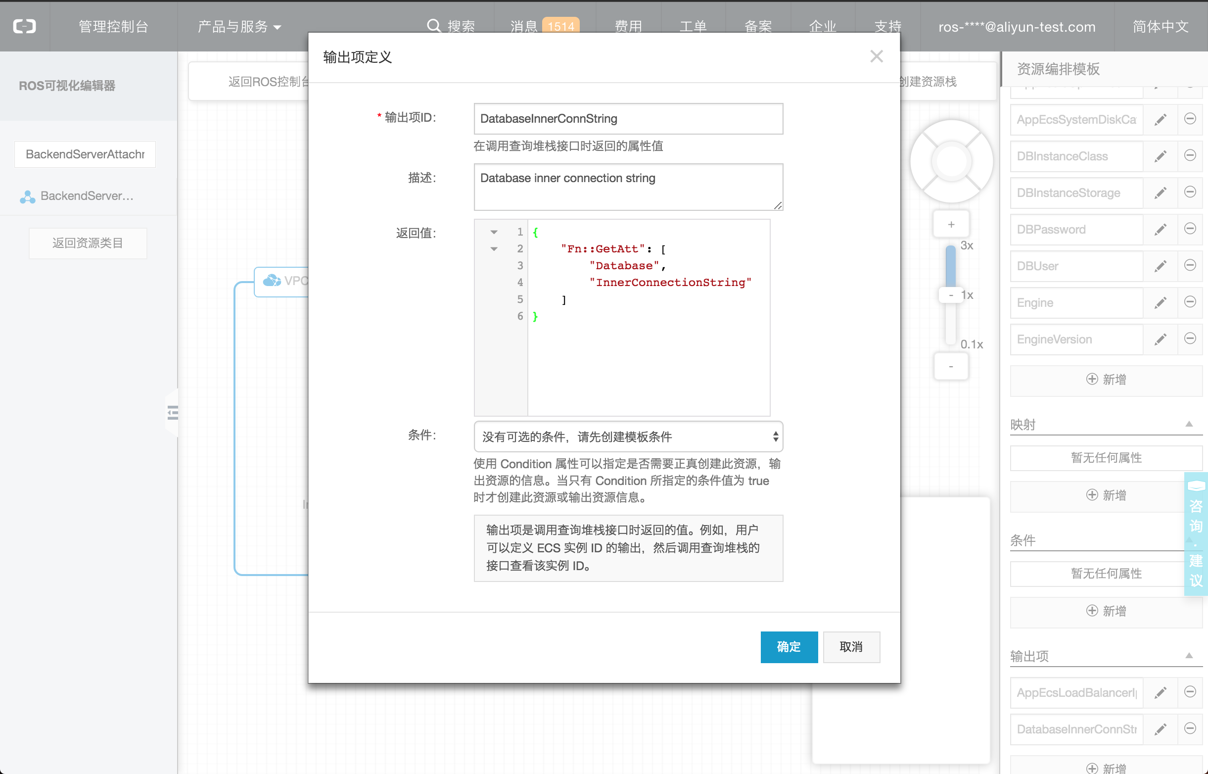Screen dimensions: 1208x774
Task: Click the Aliyun logo icon
Action: click(24, 26)
